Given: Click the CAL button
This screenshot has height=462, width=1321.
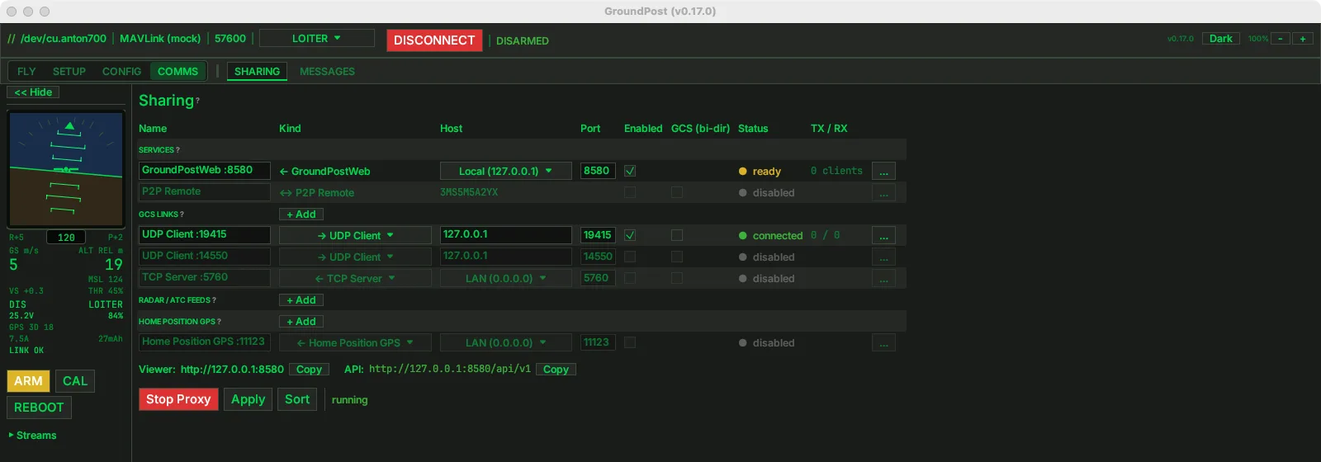Looking at the screenshot, I should point(75,381).
